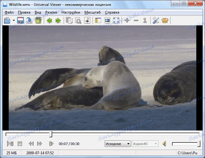This screenshot has height=158, width=205.
Task: Expand the open file dropdown arrow
Action: [14, 21]
